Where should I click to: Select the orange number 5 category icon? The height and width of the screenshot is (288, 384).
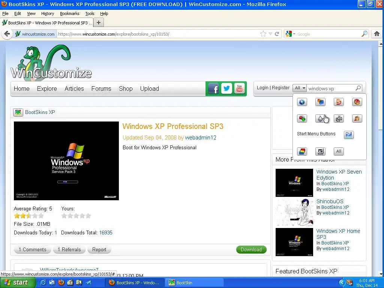click(339, 102)
